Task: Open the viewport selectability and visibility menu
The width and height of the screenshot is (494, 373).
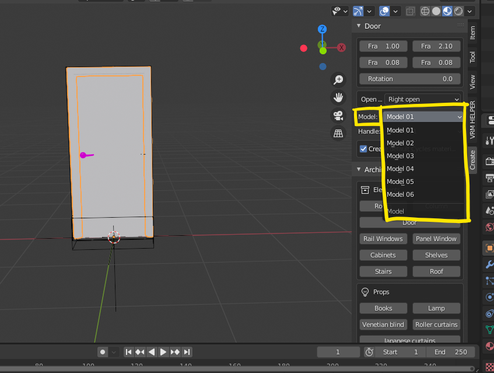Action: (x=339, y=11)
